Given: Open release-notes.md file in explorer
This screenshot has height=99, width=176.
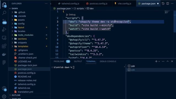Looking at the screenshot, I should [x=27, y=80].
